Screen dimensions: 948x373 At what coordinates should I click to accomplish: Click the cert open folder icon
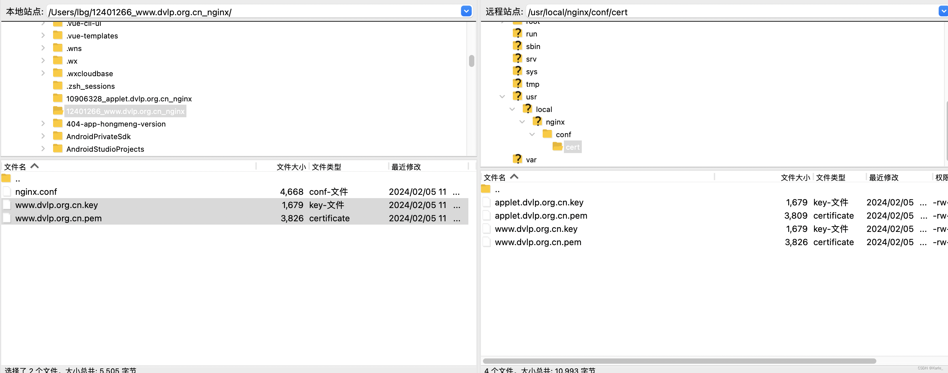click(557, 147)
